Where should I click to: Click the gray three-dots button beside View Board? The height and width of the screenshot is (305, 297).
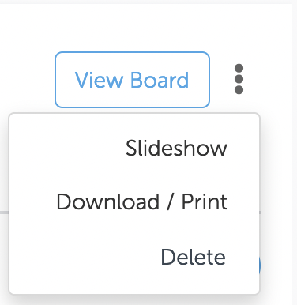click(239, 79)
